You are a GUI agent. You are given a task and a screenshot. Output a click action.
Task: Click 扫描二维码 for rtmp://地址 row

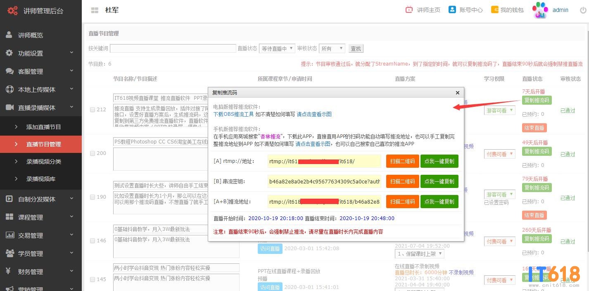point(403,161)
